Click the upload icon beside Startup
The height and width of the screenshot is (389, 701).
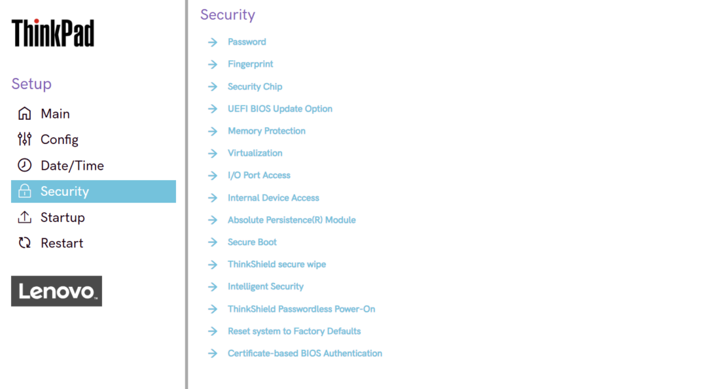coord(25,217)
